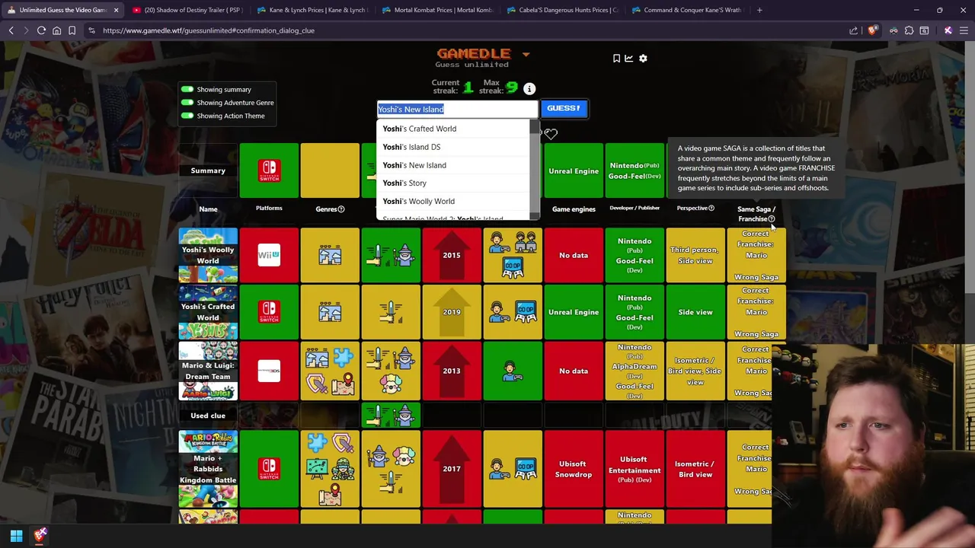Click the single player icon in Mario & Luigi row
Viewport: 975px width, 548px height.
tap(513, 371)
